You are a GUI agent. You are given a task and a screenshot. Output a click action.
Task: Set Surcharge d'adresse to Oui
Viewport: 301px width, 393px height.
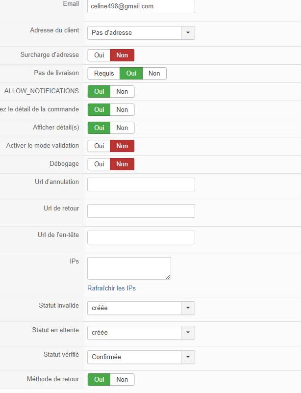[x=99, y=55]
